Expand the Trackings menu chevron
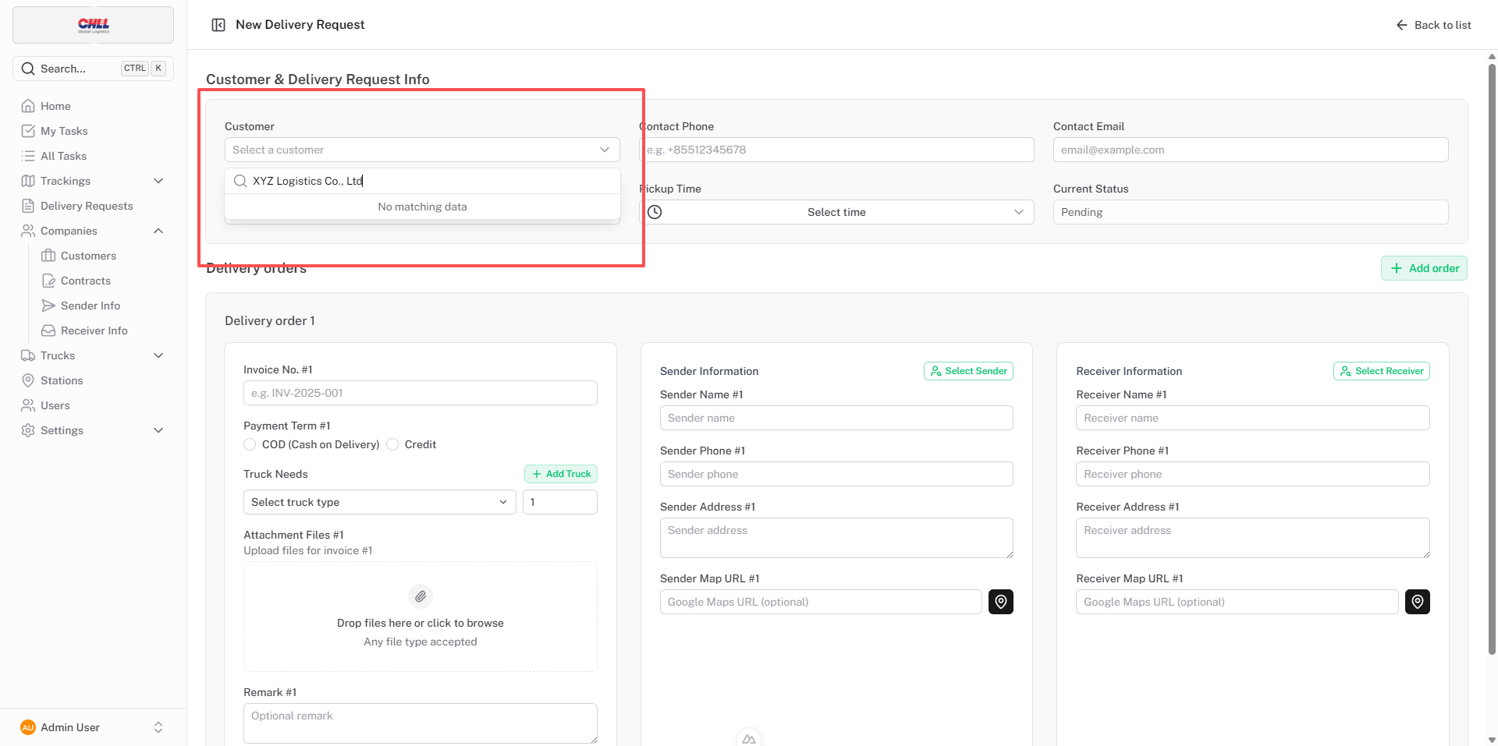The width and height of the screenshot is (1498, 746). (x=158, y=181)
